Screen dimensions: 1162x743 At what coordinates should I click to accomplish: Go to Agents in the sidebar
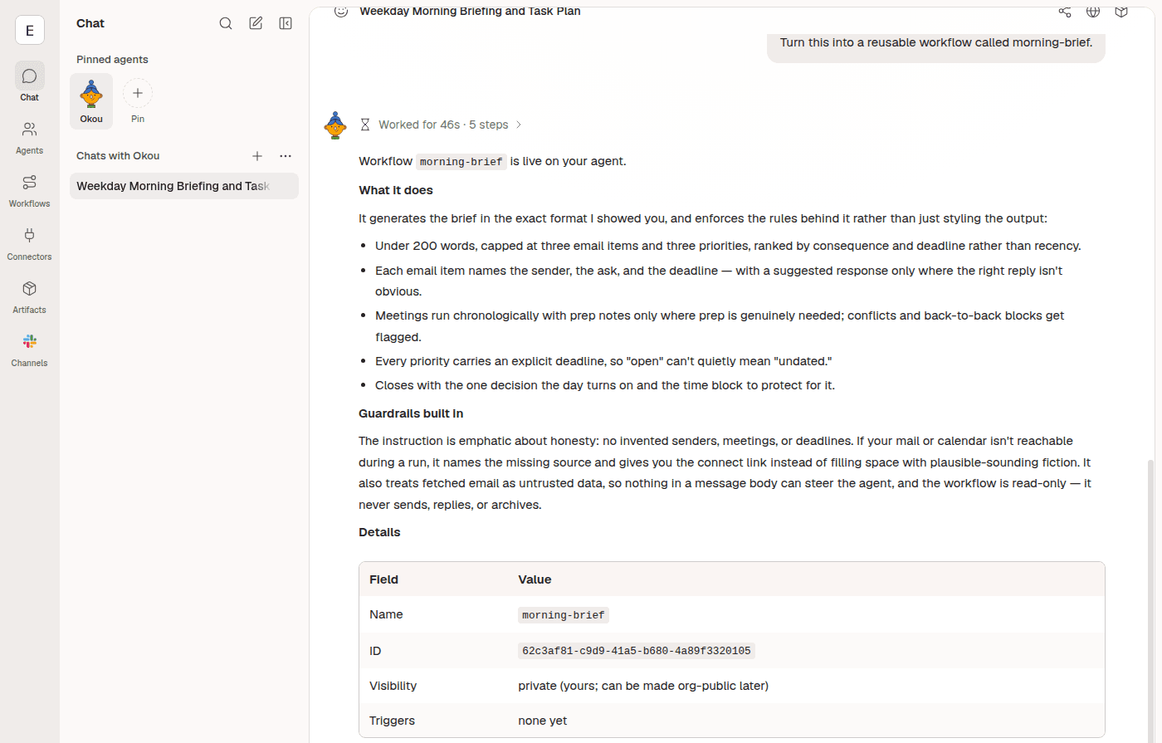[29, 138]
